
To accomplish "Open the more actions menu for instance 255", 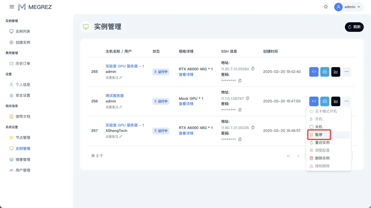I will pos(347,72).
